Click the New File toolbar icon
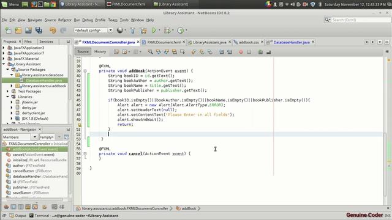 [x=8, y=31]
